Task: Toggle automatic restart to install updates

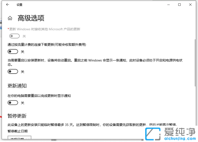Action: coord(13,71)
